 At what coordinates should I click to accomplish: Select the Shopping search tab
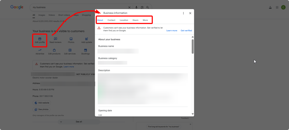pyautogui.click(x=86, y=15)
